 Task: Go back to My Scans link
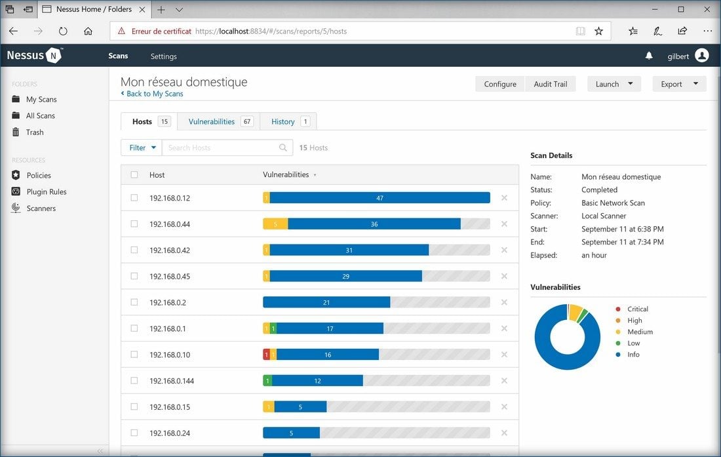pyautogui.click(x=154, y=94)
